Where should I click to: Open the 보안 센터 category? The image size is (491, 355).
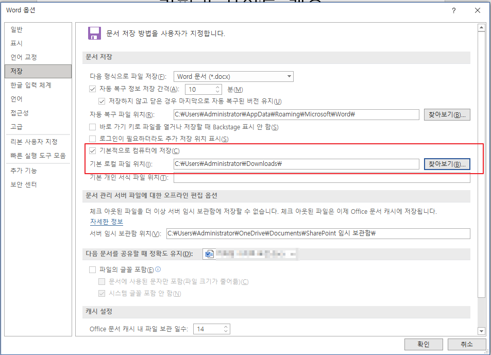click(x=38, y=184)
